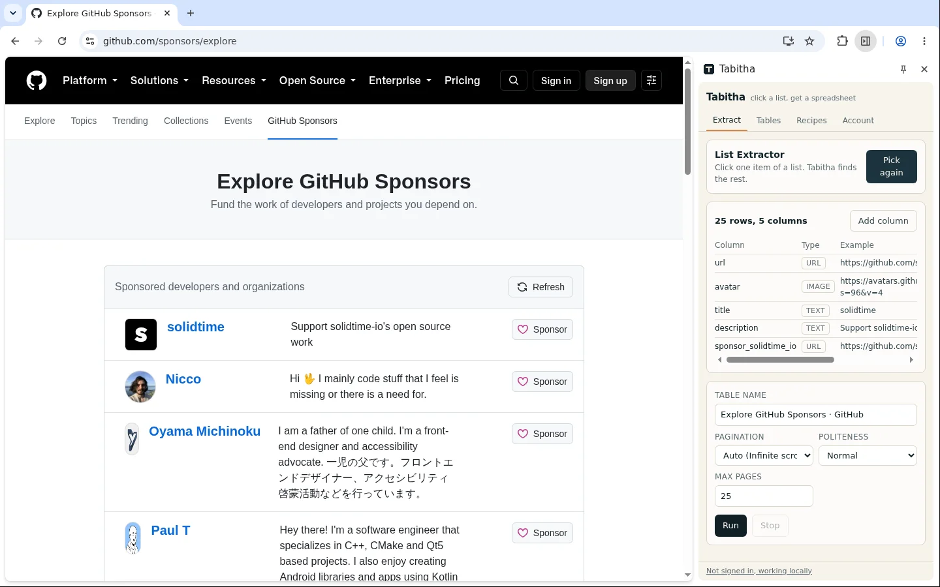Open the Chrome three-dot menu
Viewport: 940px width, 587px height.
pos(924,41)
